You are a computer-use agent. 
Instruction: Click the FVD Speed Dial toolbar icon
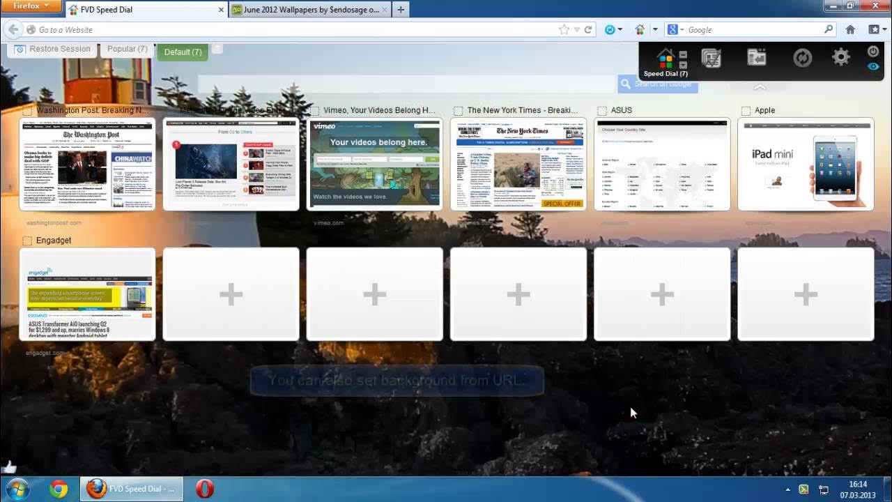640,29
